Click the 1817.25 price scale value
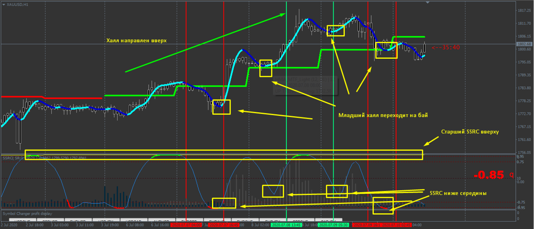Image resolution: width=534 pixels, height=229 pixels. [x=524, y=10]
